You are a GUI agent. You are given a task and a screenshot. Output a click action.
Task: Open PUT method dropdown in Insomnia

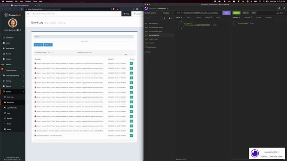[179, 13]
